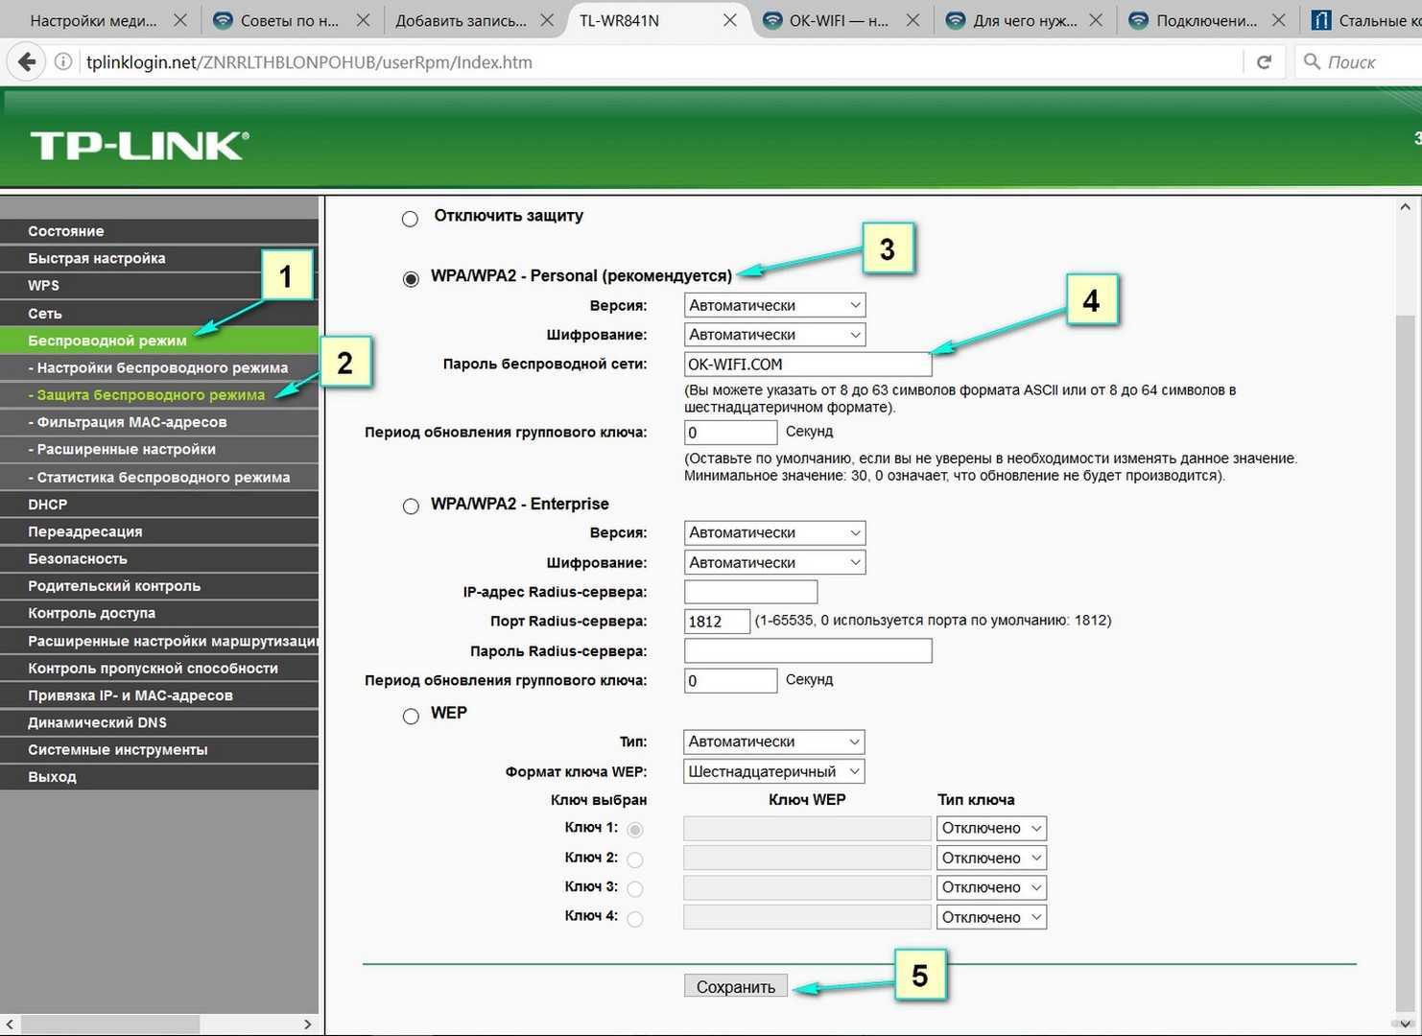This screenshot has height=1036, width=1422.
Task: Open 'Расширенные настройки' submenu
Action: [x=159, y=450]
